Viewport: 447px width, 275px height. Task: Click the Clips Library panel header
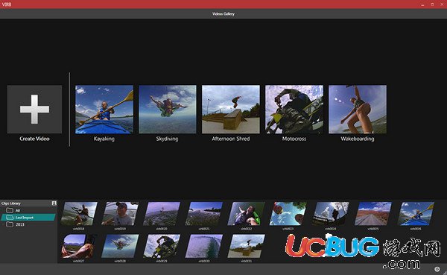28,203
